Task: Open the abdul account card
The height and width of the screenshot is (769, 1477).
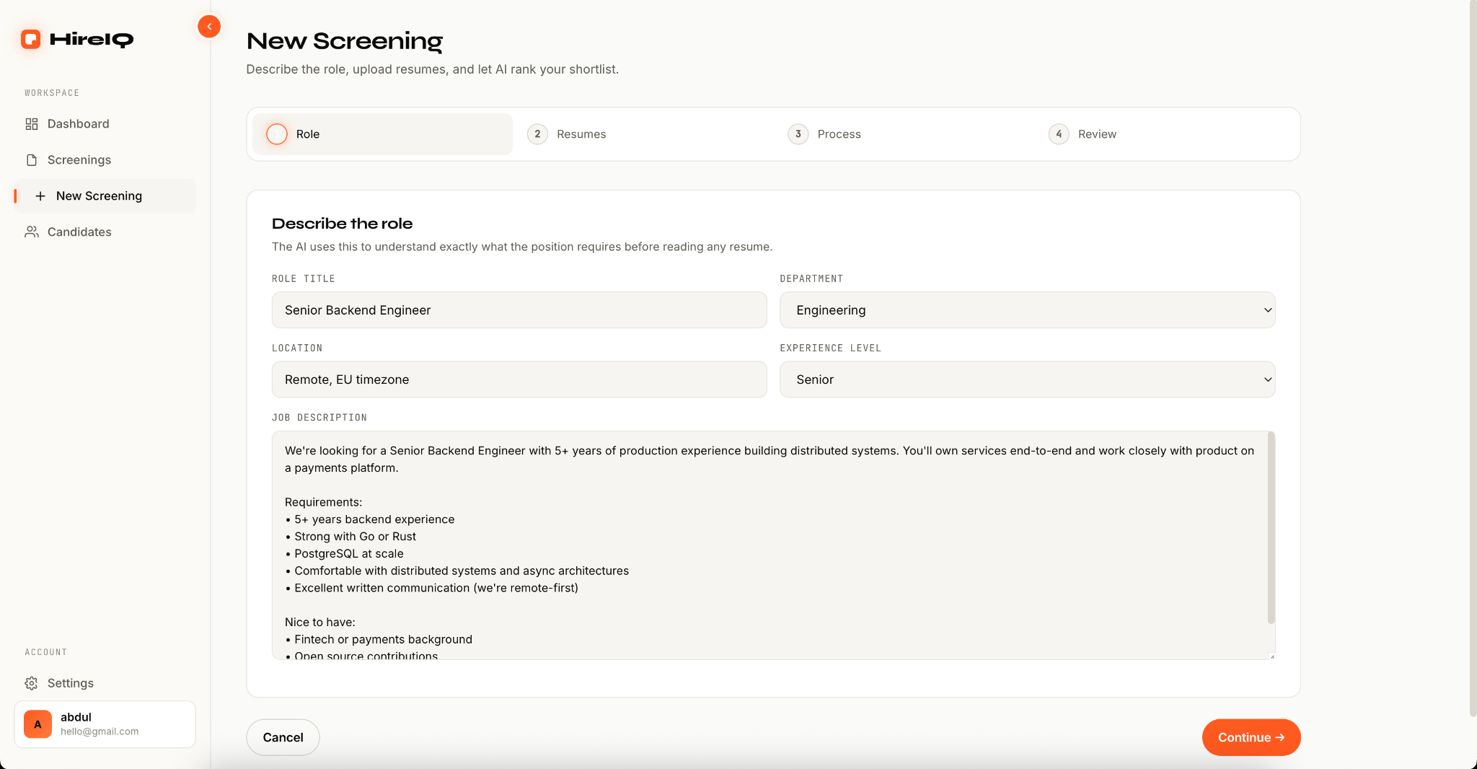Action: (105, 724)
